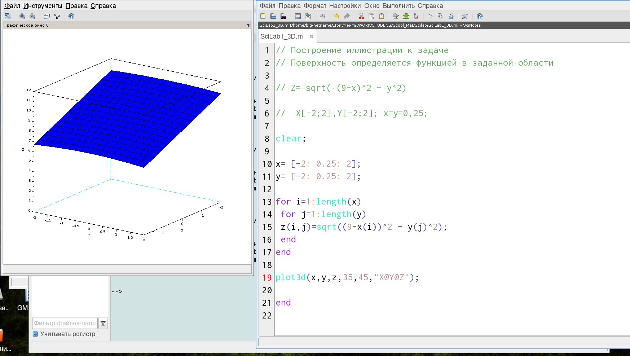Viewport: 630px width, 356px height.
Task: Open the Формат menu in SciNotes
Action: (315, 6)
